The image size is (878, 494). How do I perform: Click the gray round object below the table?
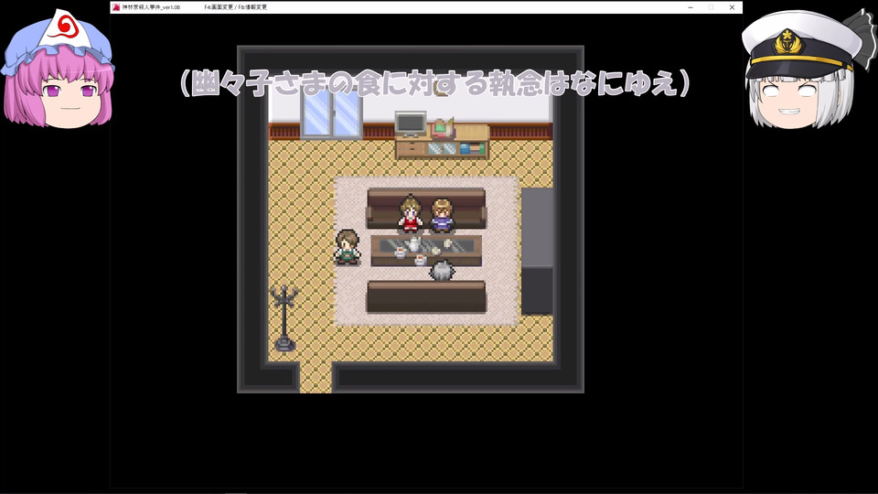[x=442, y=271]
